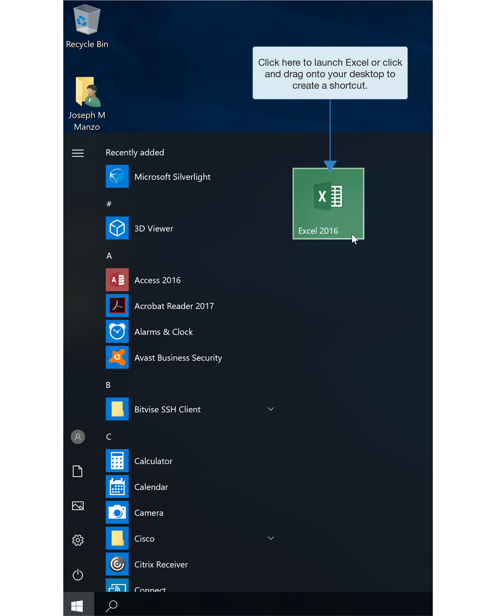Image resolution: width=496 pixels, height=616 pixels.
Task: Click the letter A section header
Action: tap(109, 256)
